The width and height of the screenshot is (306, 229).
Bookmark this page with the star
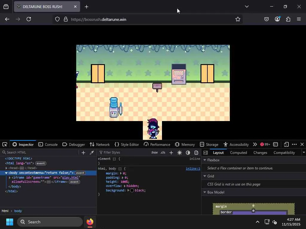(x=238, y=19)
